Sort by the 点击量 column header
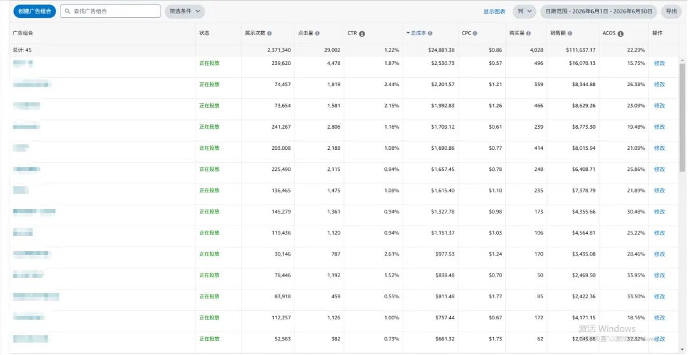This screenshot has height=355, width=688. 306,33
